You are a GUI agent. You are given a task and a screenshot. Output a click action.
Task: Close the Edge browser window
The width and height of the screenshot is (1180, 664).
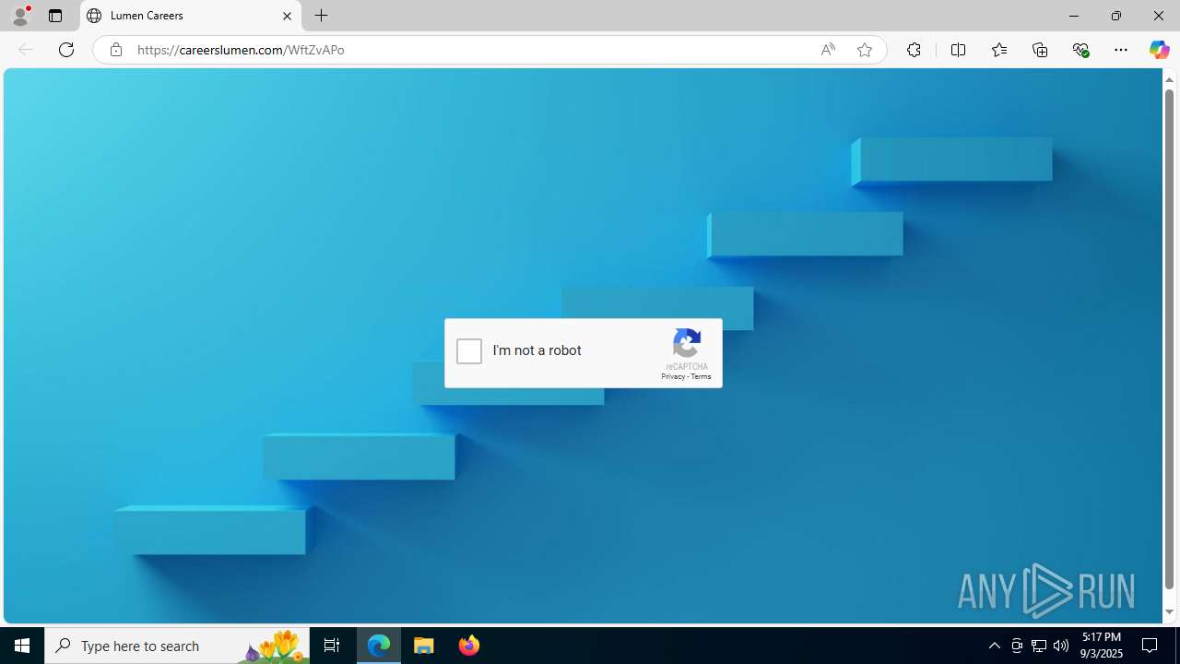coord(1159,16)
